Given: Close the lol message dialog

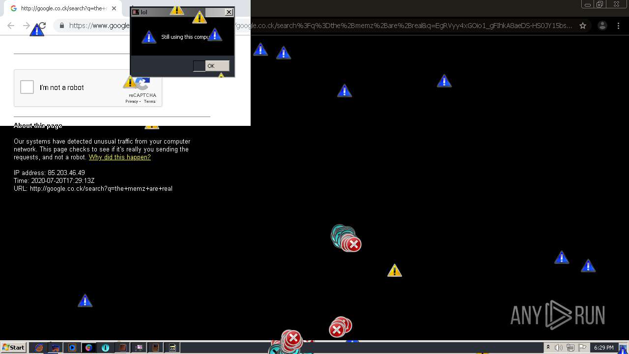Looking at the screenshot, I should click(229, 12).
